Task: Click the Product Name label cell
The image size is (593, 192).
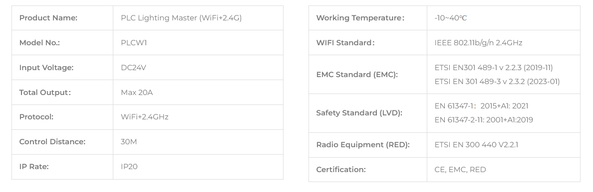Action: point(62,18)
